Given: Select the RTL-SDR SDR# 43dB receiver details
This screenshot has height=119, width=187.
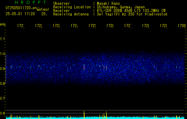Looking at the screenshot, I should tap(131, 11).
